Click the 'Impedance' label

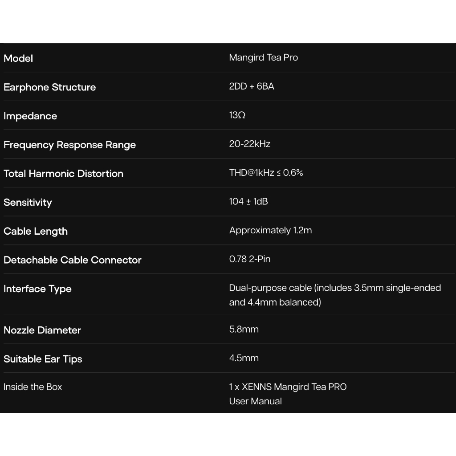[x=30, y=116]
